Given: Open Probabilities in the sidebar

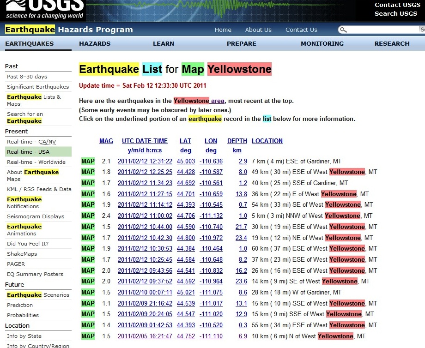Looking at the screenshot, I should 23,315.
